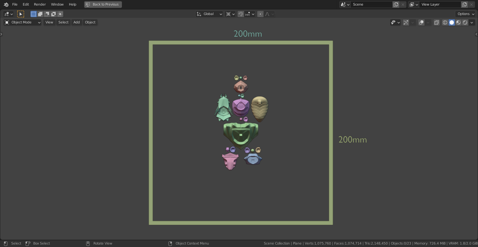Screen dimensions: 478x247
Task: Select the Select Box tool icon
Action: pos(21,14)
